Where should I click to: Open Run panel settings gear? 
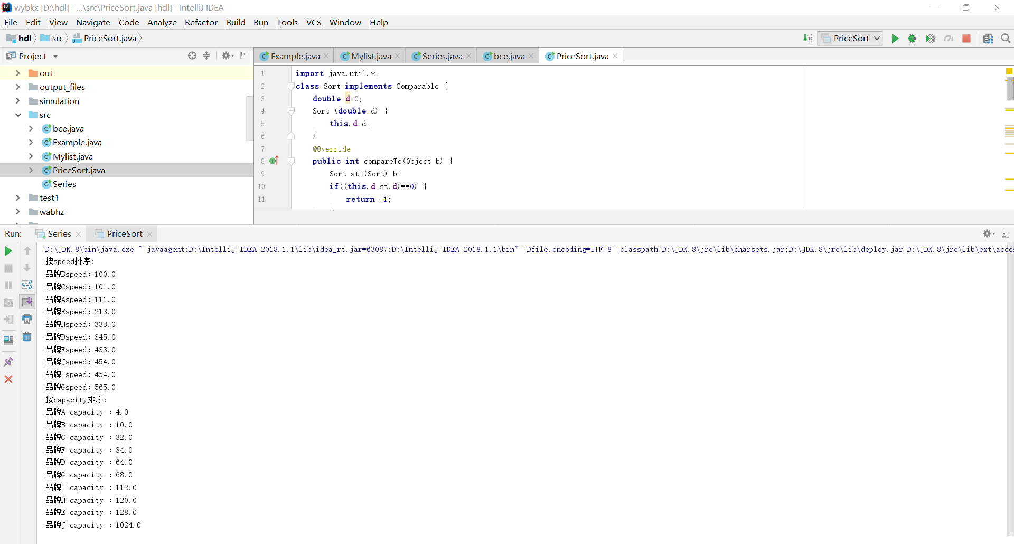pyautogui.click(x=988, y=233)
